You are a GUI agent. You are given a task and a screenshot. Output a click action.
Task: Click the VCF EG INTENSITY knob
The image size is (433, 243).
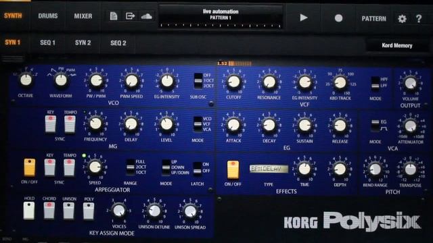tap(305, 82)
